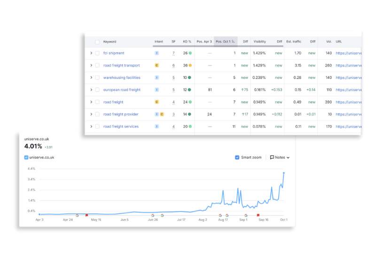
Task: Select the fcl shipment row checkbox
Action: (97, 53)
